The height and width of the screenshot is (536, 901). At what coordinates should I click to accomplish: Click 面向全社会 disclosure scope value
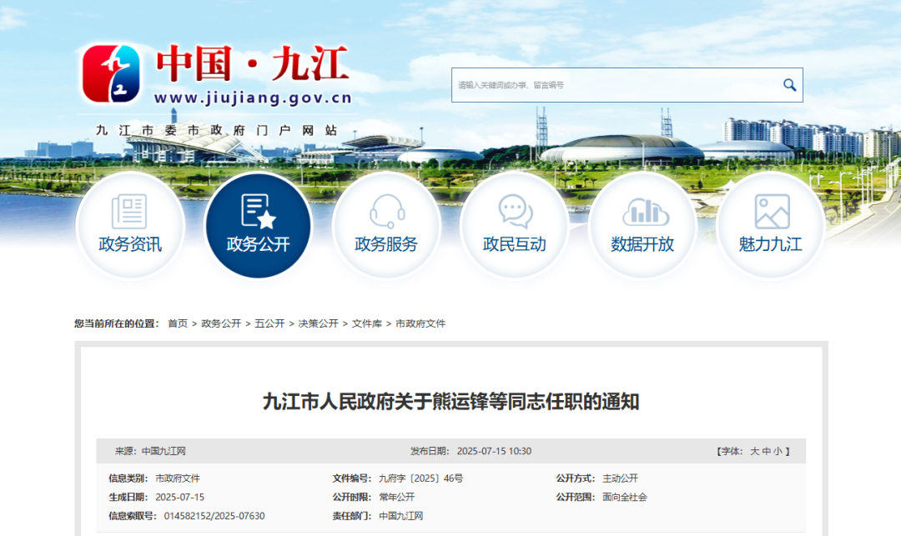click(625, 497)
